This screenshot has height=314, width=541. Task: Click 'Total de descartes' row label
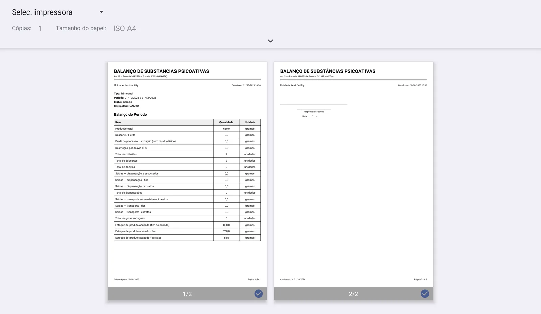coord(126,161)
